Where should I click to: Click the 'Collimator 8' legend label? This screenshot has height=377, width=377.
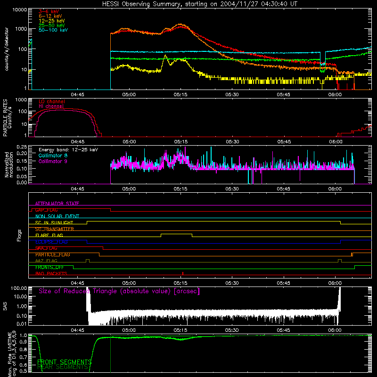tap(53, 156)
